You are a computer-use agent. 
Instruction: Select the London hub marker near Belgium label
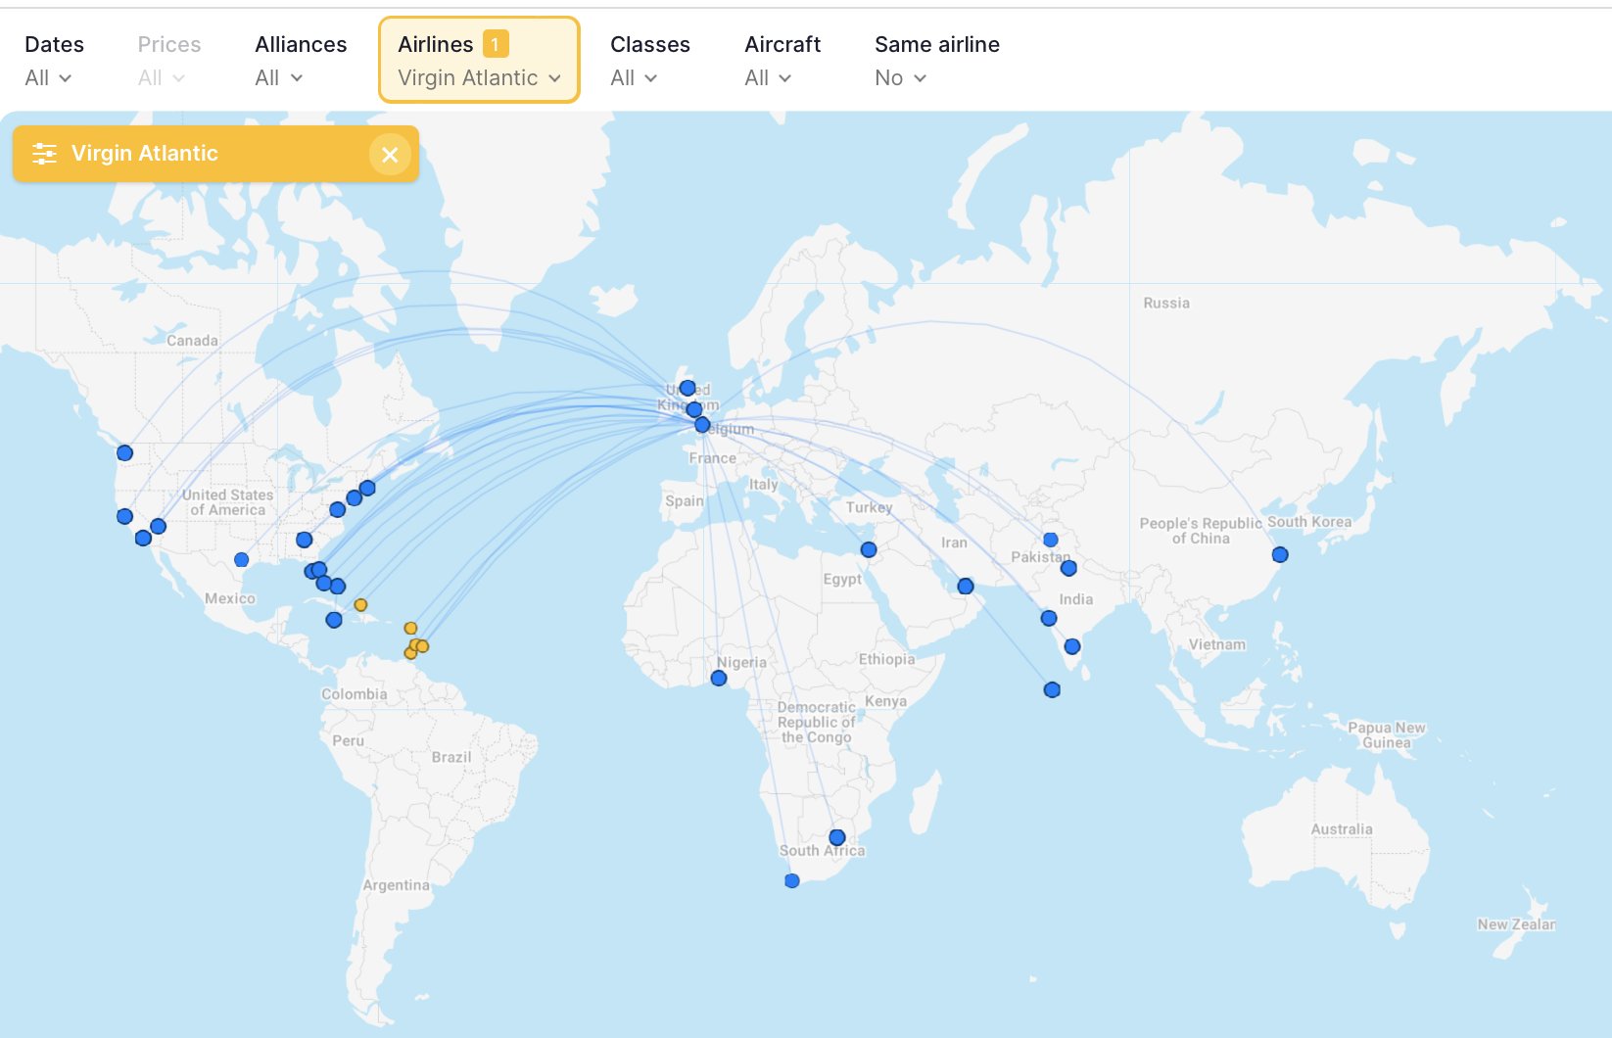702,425
